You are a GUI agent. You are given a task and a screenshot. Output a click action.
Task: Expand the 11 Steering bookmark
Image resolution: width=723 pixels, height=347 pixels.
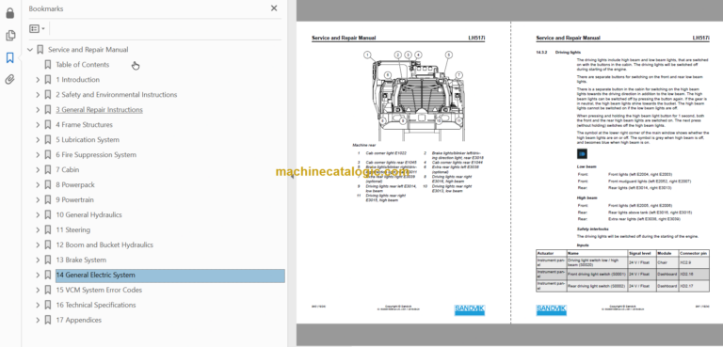point(38,230)
